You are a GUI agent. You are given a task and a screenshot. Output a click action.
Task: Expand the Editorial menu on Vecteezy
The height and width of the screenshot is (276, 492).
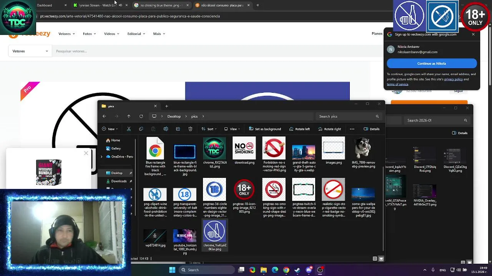[136, 34]
